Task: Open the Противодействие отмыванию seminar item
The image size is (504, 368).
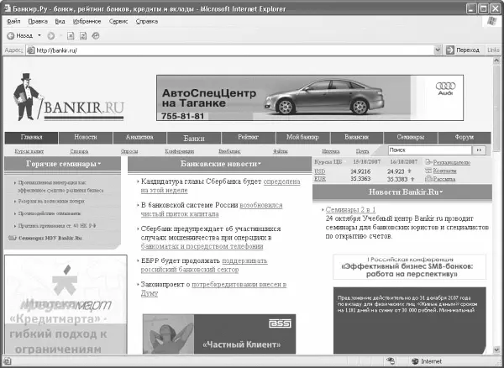Action: coord(50,213)
